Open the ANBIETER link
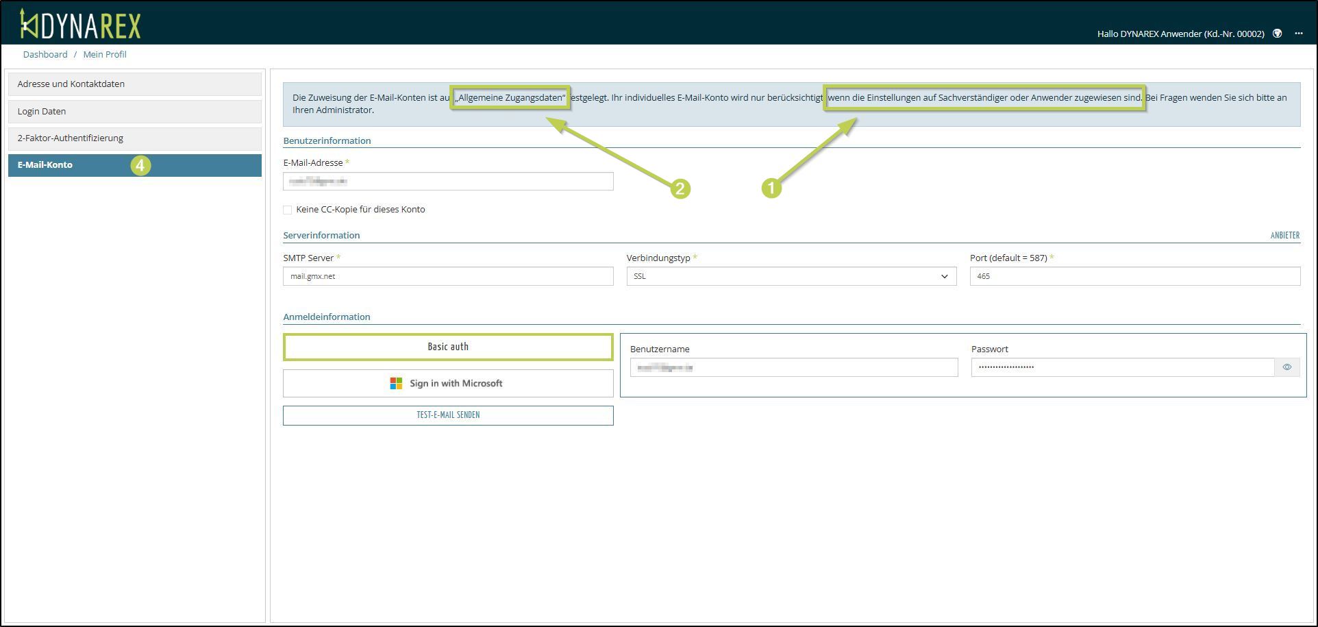 pos(1284,235)
